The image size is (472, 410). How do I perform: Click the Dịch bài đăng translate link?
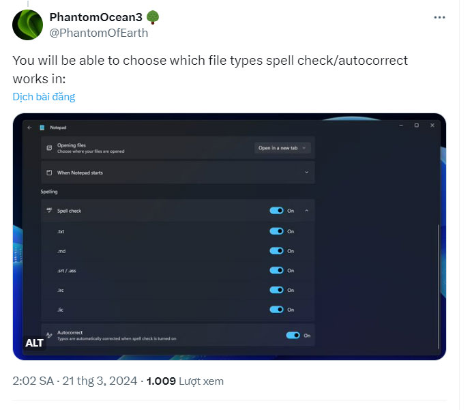coord(44,97)
